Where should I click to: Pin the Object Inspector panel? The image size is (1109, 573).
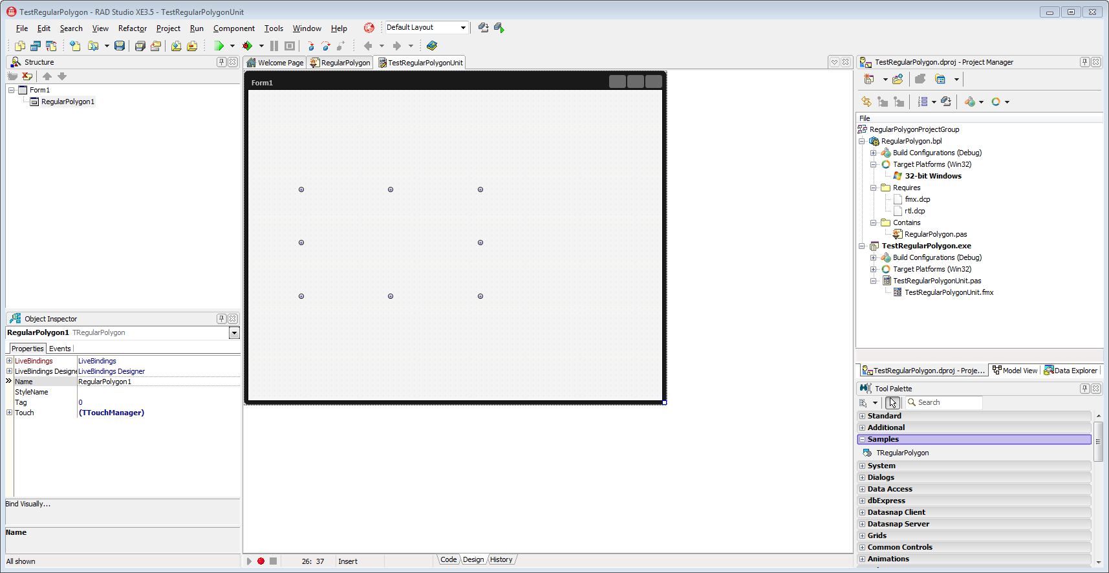pyautogui.click(x=222, y=319)
